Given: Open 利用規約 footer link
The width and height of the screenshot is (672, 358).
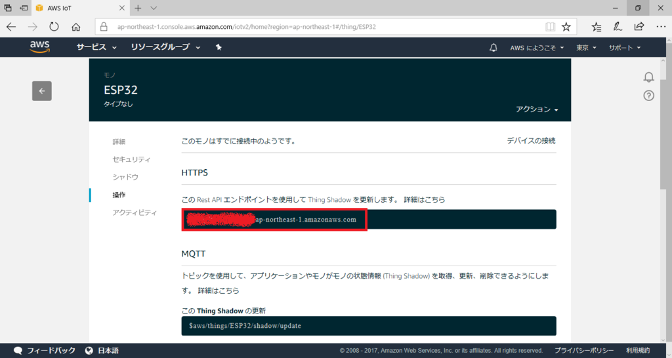Looking at the screenshot, I should tap(638, 350).
